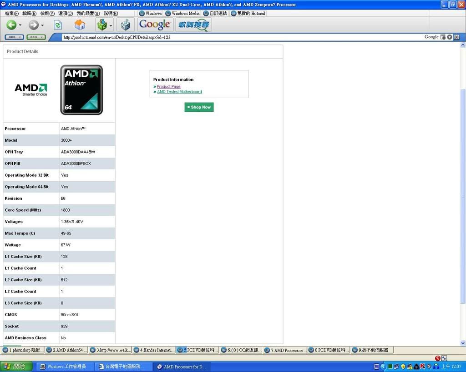Open the back button history dropdown

[x=20, y=25]
